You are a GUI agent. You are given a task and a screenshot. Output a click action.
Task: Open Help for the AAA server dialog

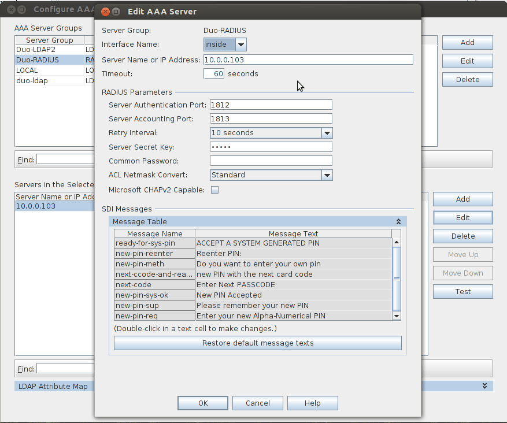(312, 403)
